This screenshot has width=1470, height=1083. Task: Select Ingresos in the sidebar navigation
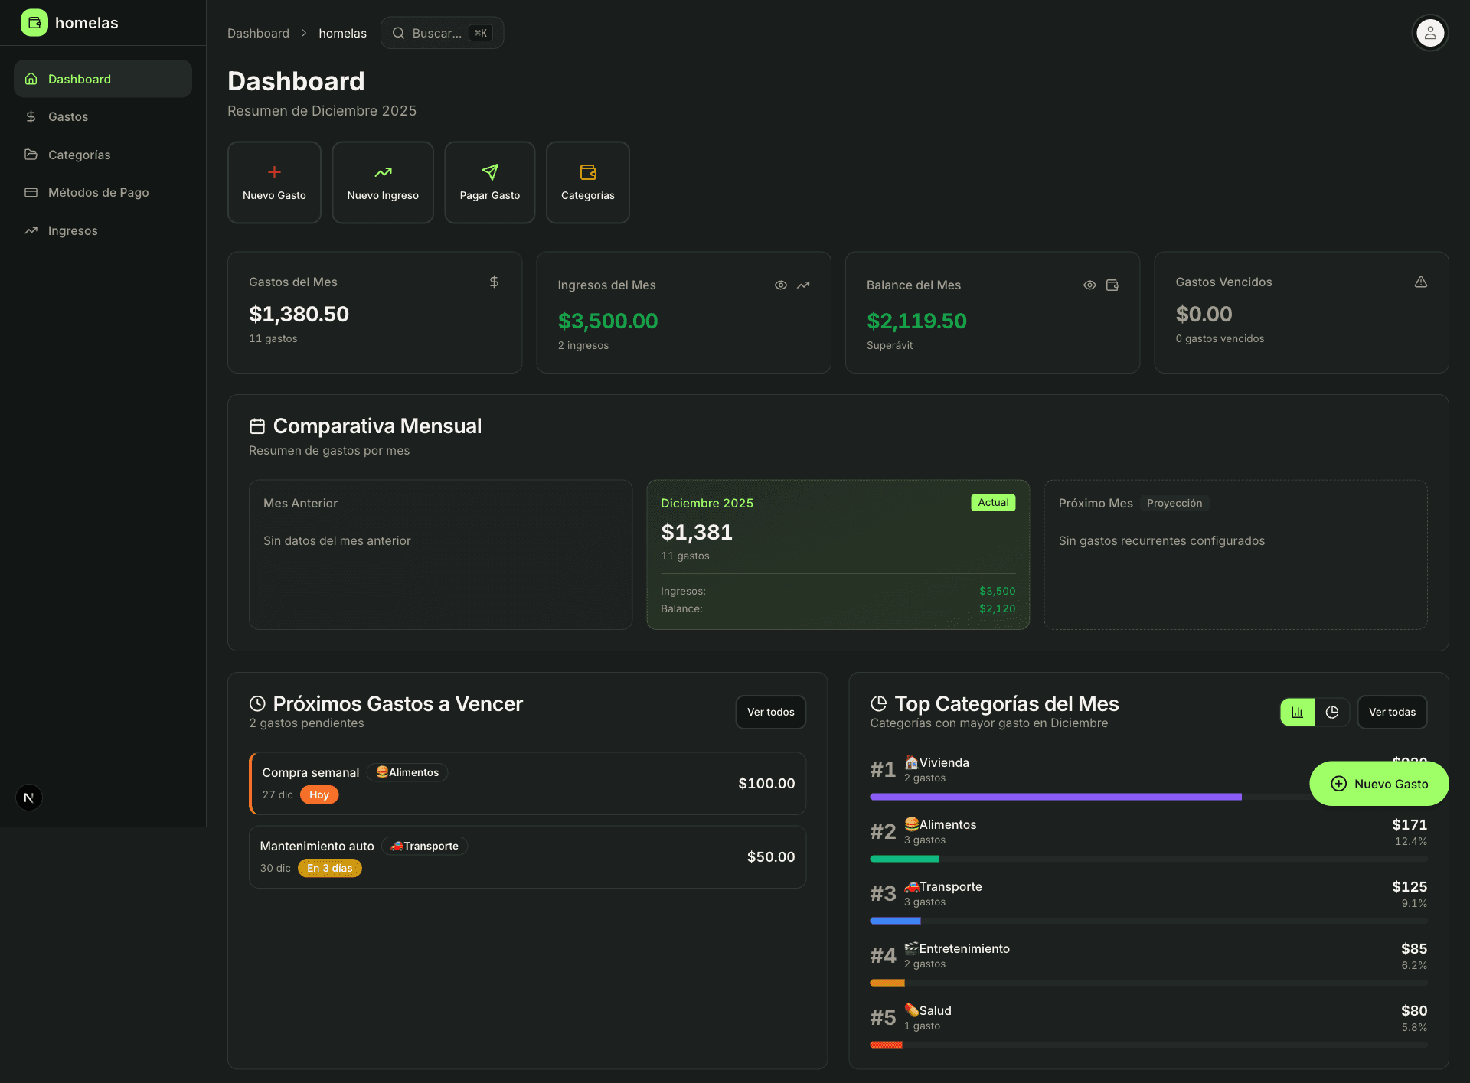click(x=73, y=230)
